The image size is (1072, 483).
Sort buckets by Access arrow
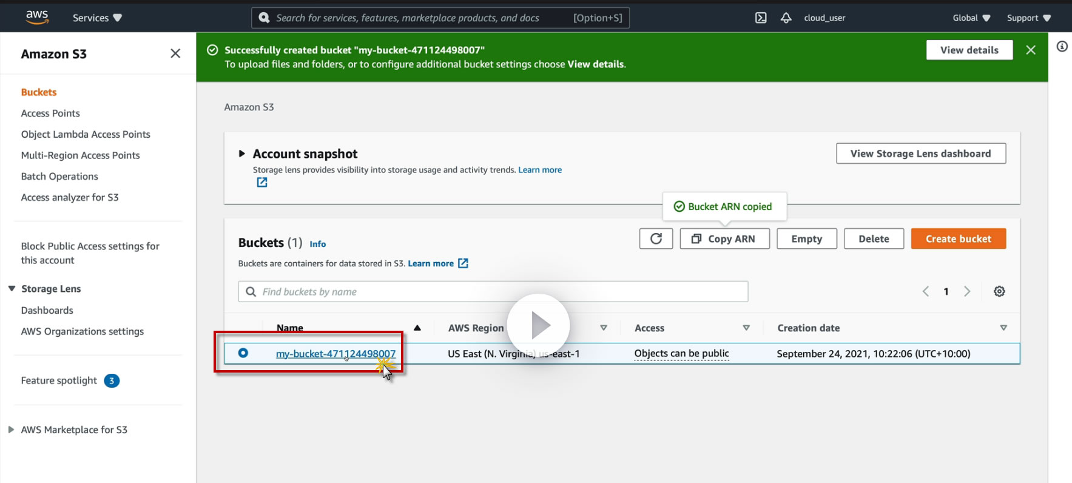tap(746, 328)
